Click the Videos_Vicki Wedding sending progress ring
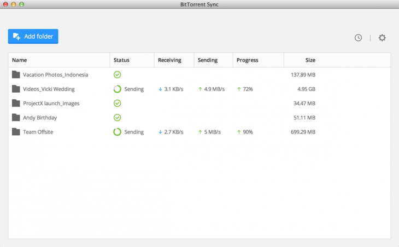 (117, 89)
